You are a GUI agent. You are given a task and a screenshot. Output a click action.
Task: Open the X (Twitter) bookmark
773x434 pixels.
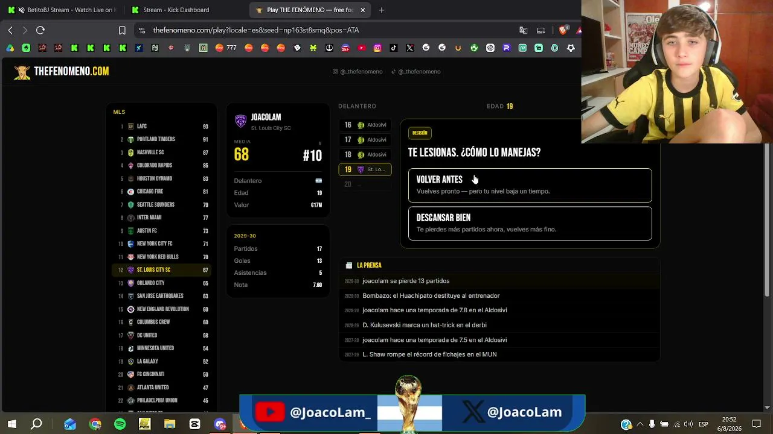pyautogui.click(x=410, y=48)
